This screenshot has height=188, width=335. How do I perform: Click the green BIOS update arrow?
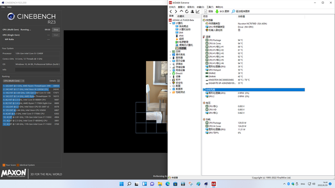(x=217, y=11)
